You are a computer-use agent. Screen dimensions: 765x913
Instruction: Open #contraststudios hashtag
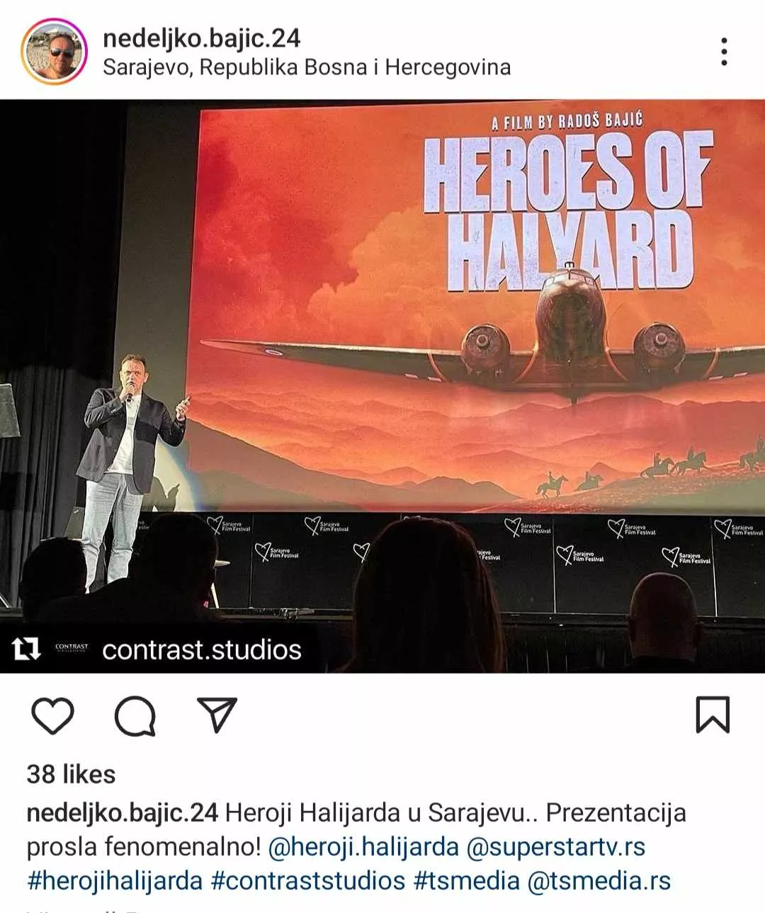tap(308, 880)
